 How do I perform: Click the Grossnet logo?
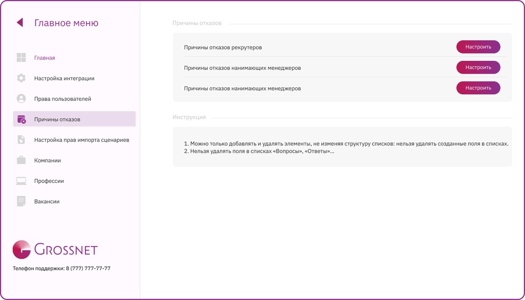55,250
